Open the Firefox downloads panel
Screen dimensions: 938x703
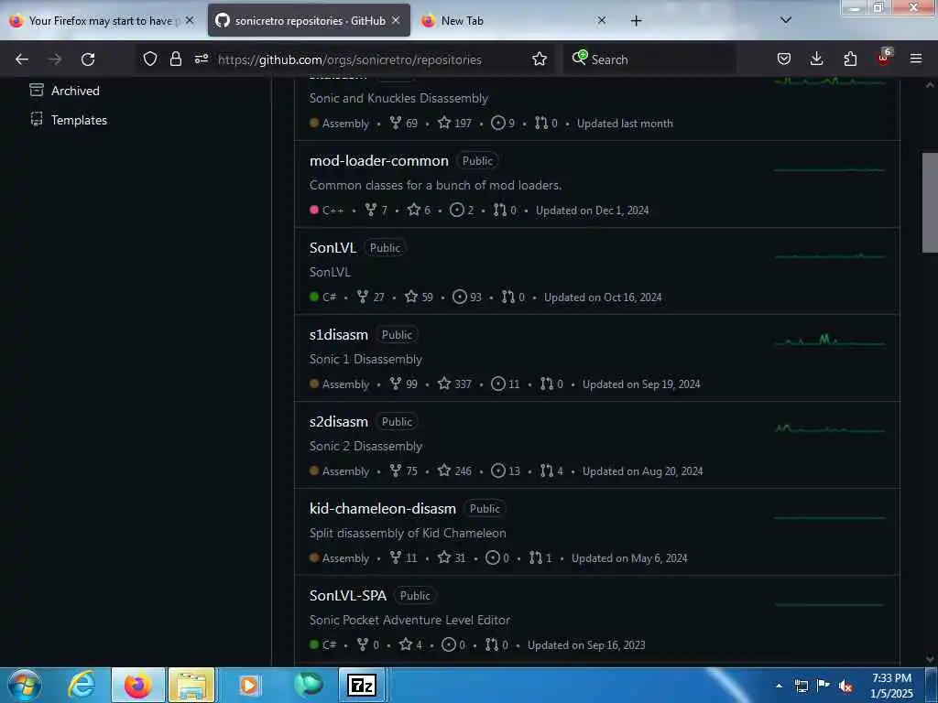816,59
